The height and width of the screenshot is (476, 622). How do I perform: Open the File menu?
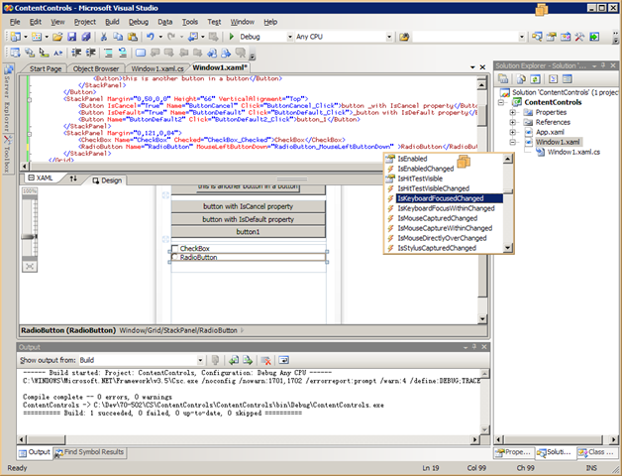point(15,22)
